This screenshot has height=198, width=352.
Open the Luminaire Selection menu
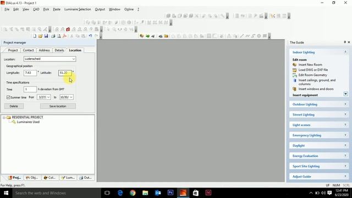tap(78, 9)
